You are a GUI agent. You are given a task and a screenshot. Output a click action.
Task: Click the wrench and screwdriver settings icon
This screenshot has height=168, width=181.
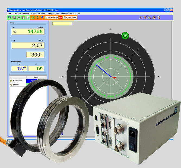[141, 17]
